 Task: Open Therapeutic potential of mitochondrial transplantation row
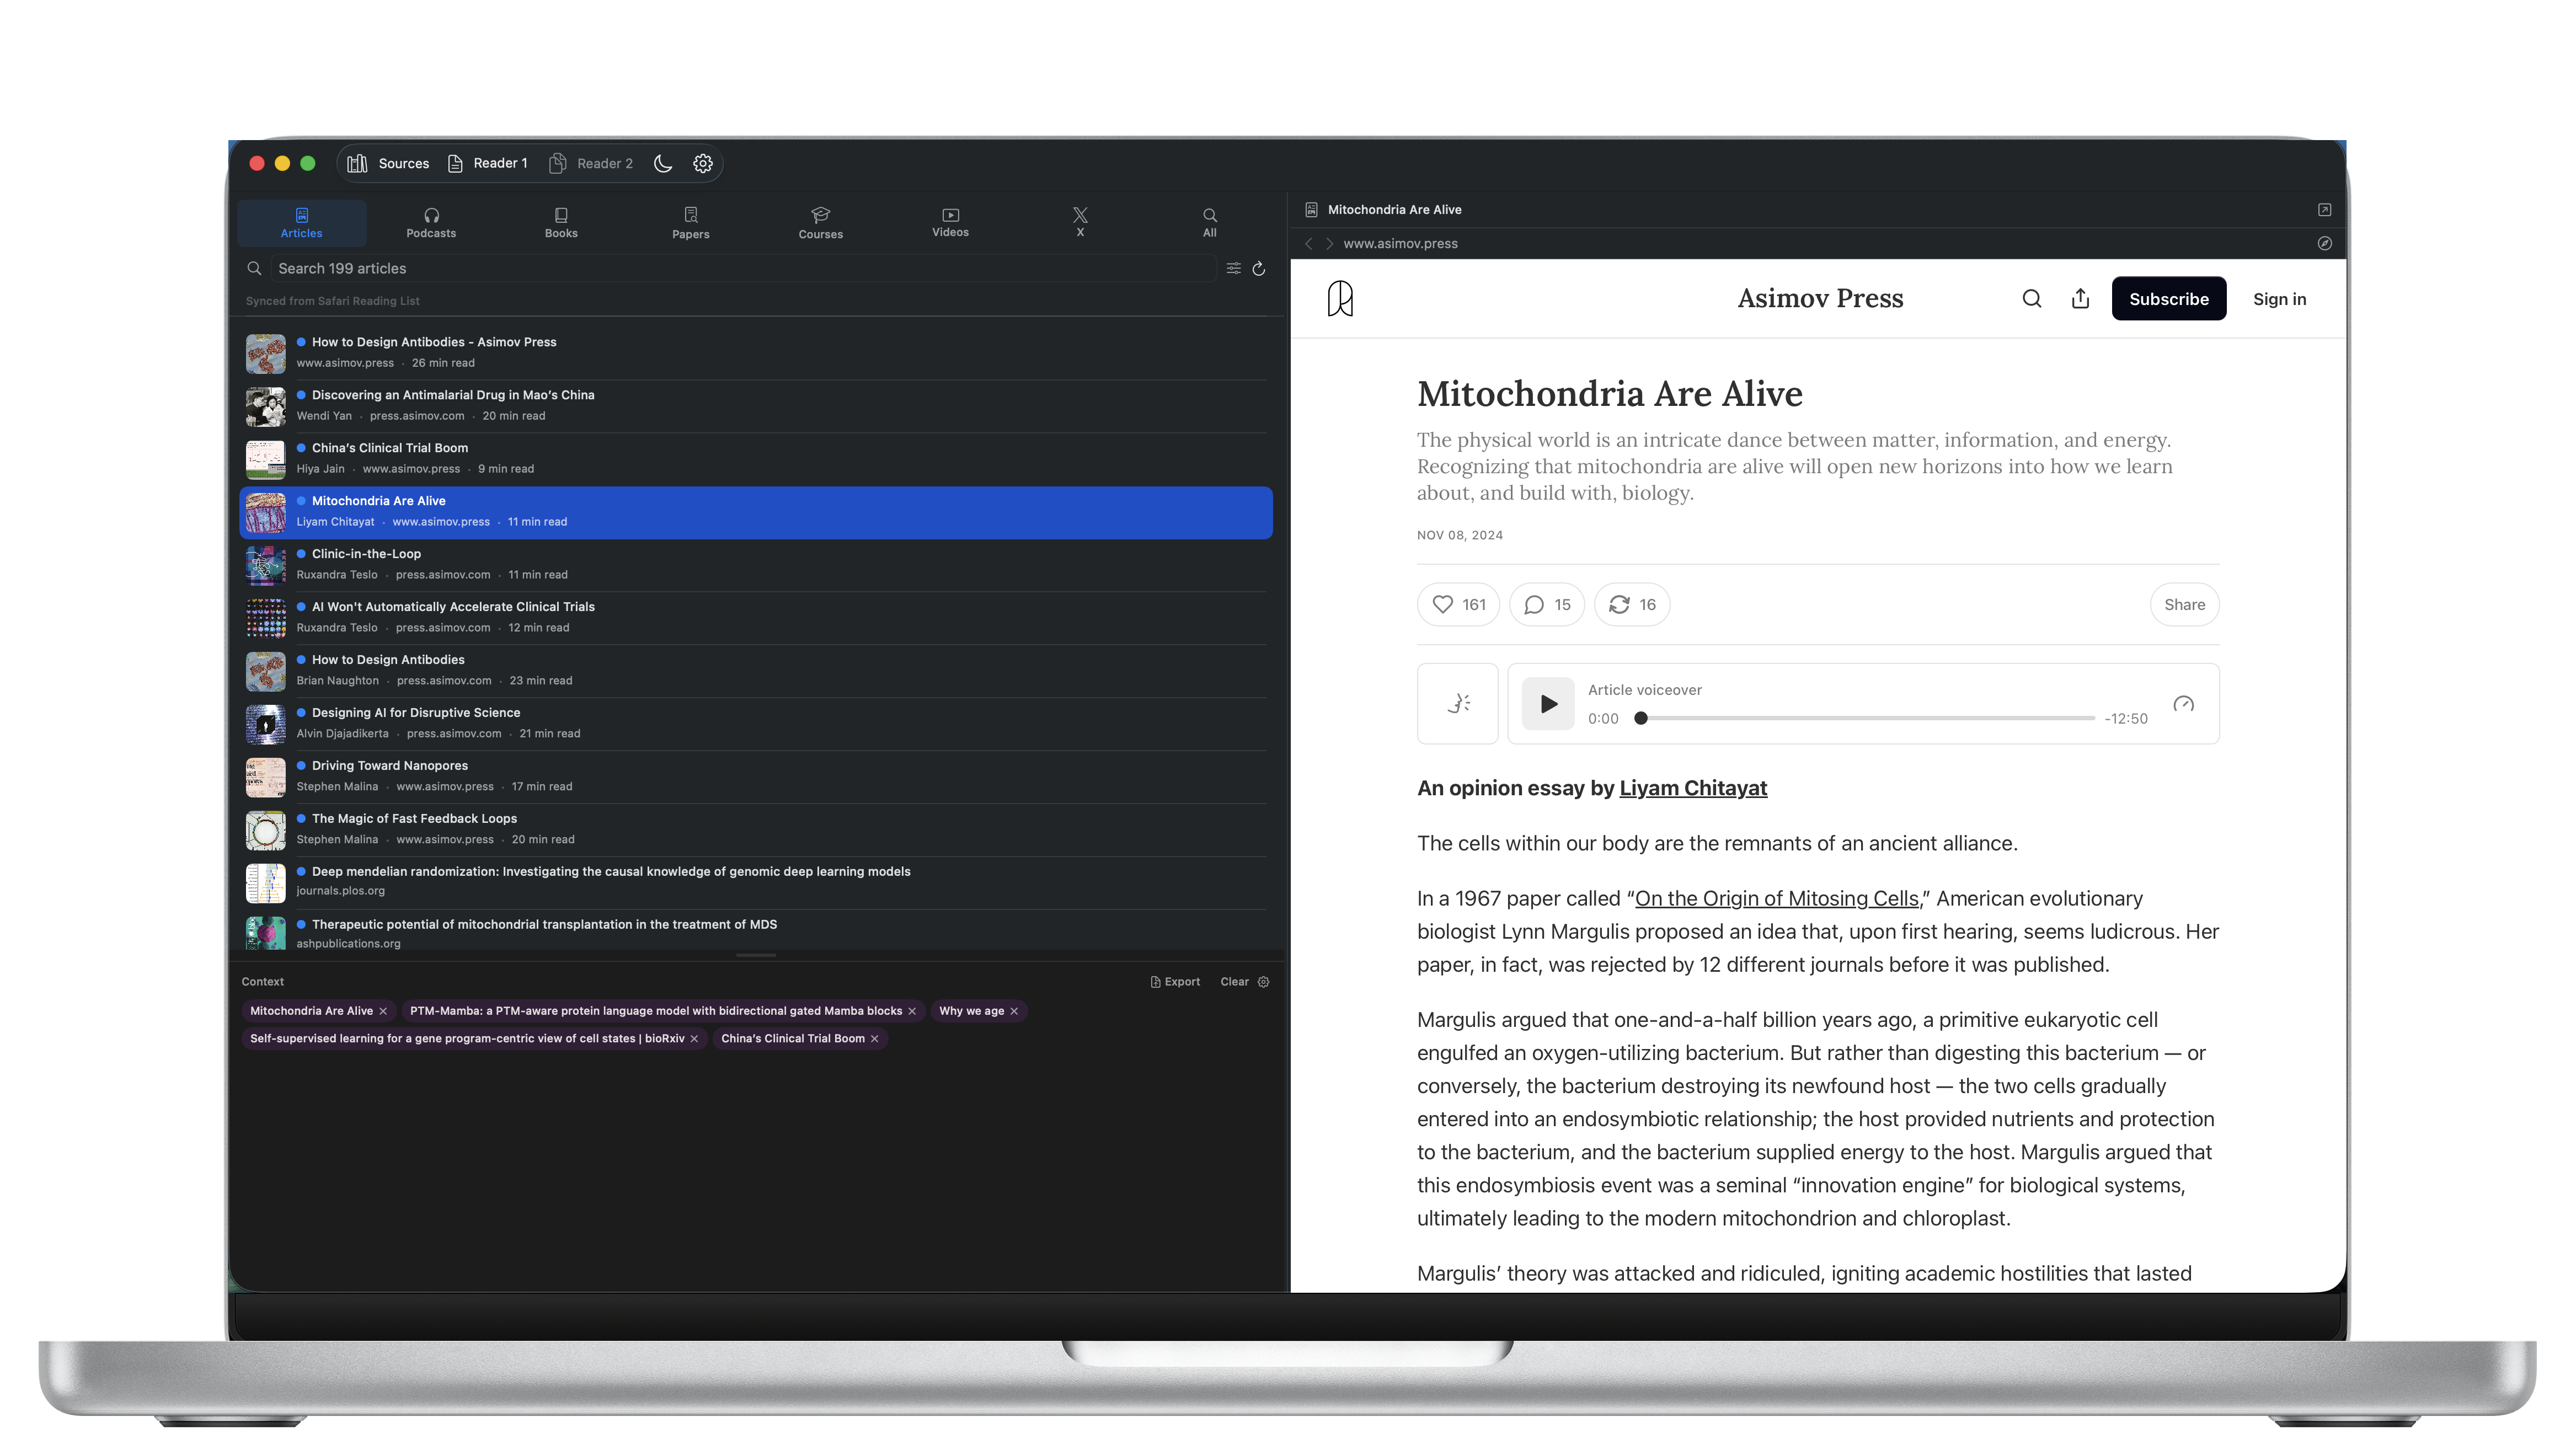click(x=756, y=931)
